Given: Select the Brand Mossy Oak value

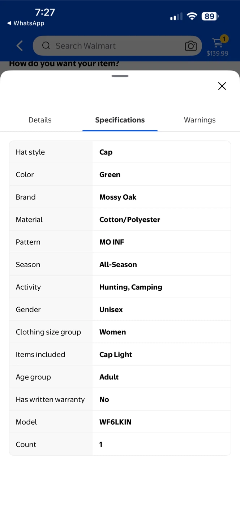Looking at the screenshot, I should pyautogui.click(x=118, y=197).
